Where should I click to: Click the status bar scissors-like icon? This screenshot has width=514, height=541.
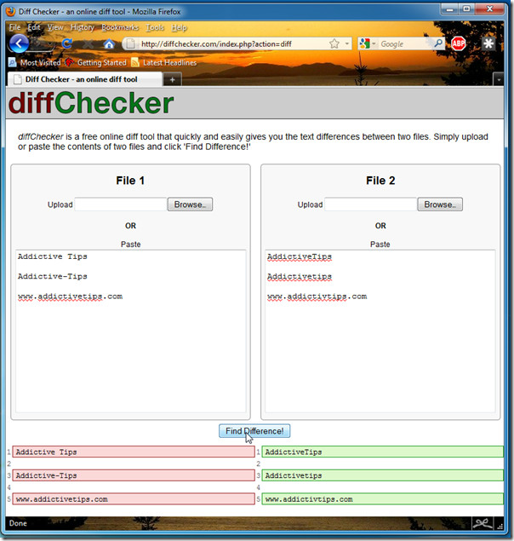(482, 523)
